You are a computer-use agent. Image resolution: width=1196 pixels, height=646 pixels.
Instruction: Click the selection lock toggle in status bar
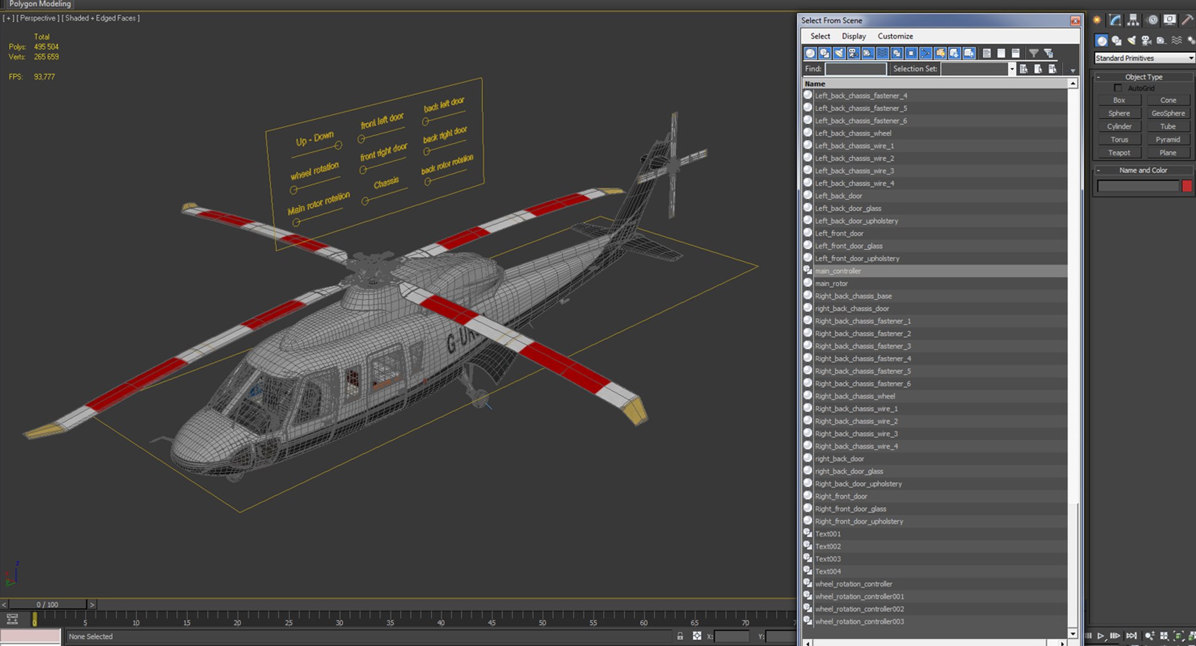680,636
